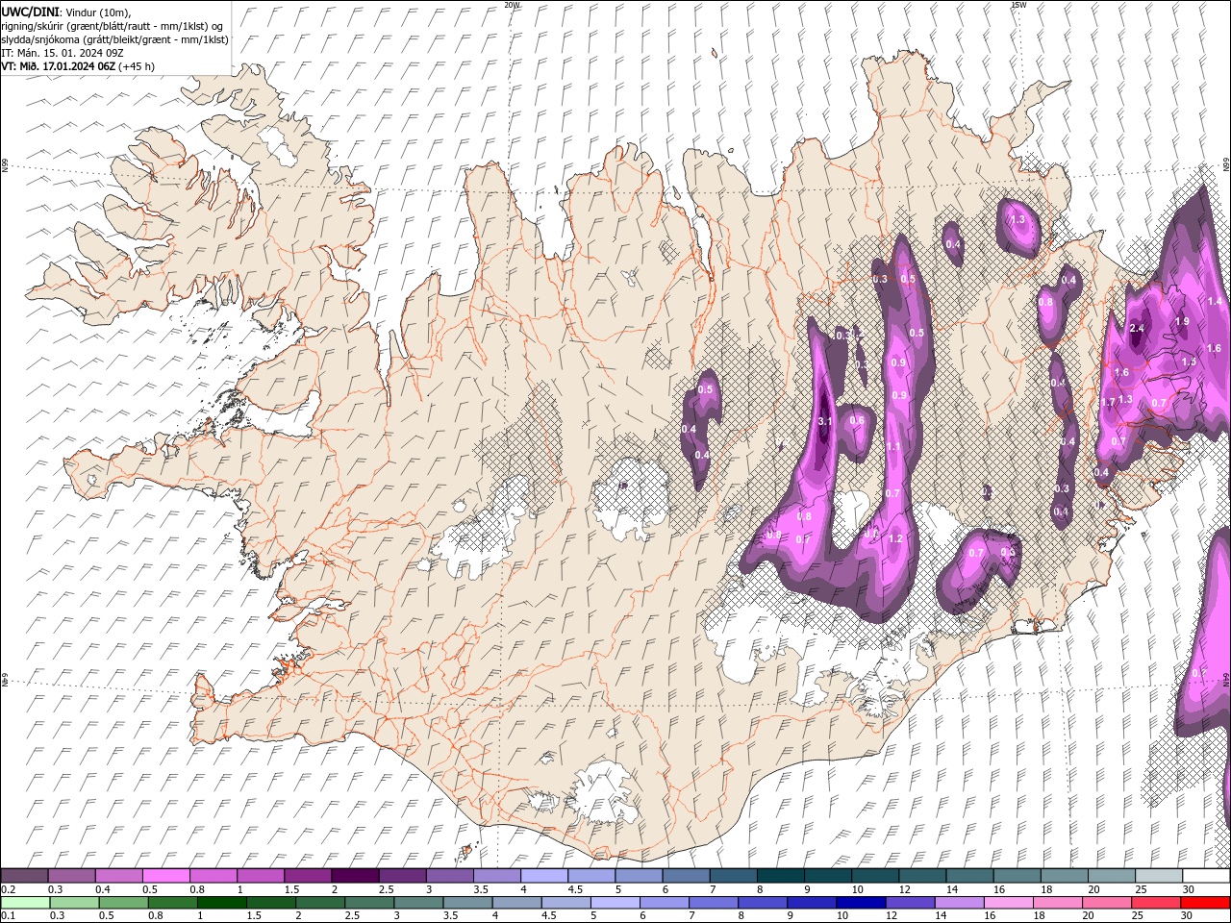The height and width of the screenshot is (923, 1231).
Task: Click the '2.4' snowfall value on the map
Action: pos(1137,328)
